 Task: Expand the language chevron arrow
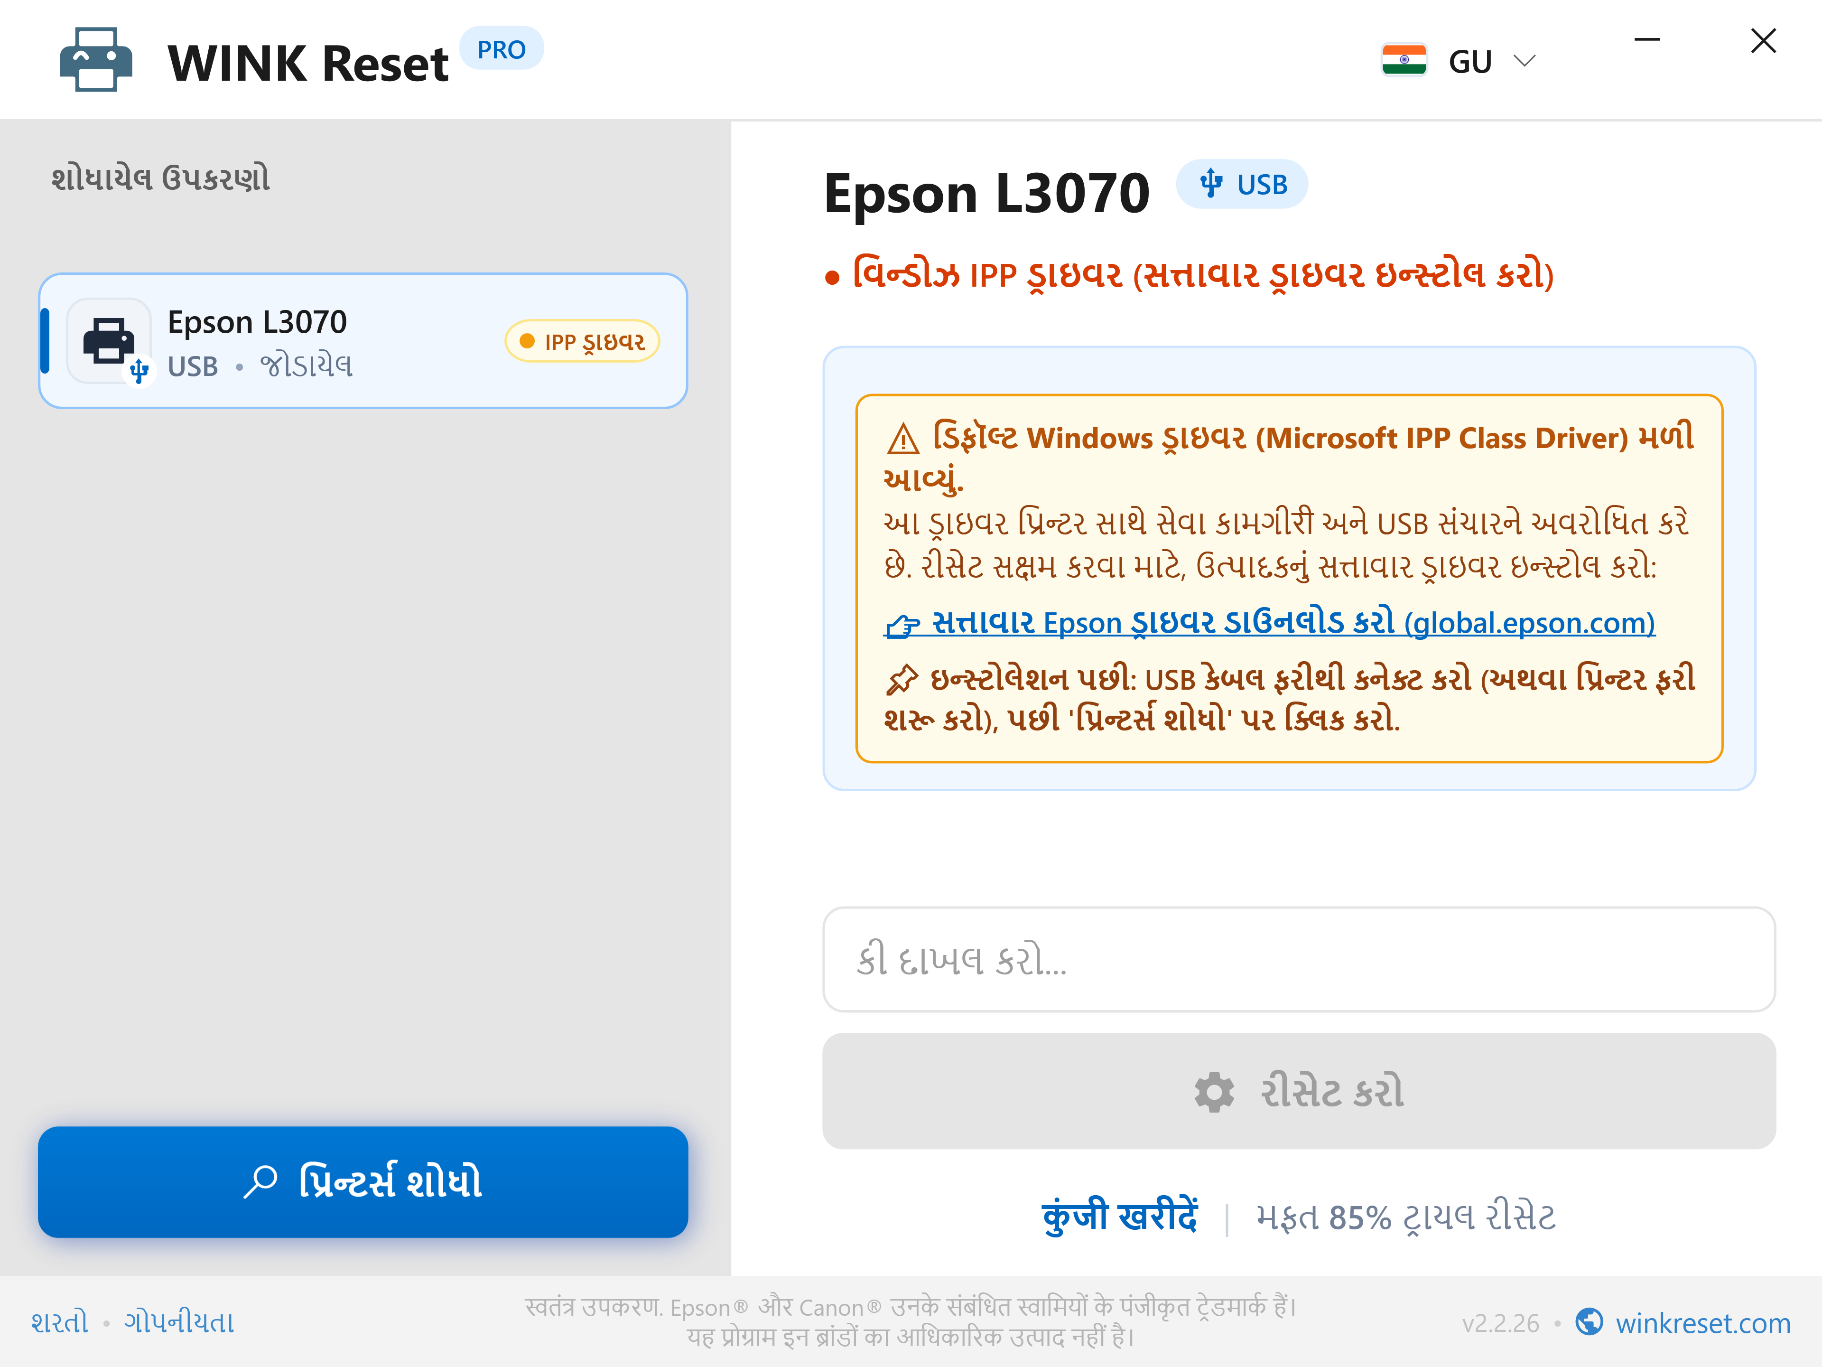pyautogui.click(x=1525, y=61)
